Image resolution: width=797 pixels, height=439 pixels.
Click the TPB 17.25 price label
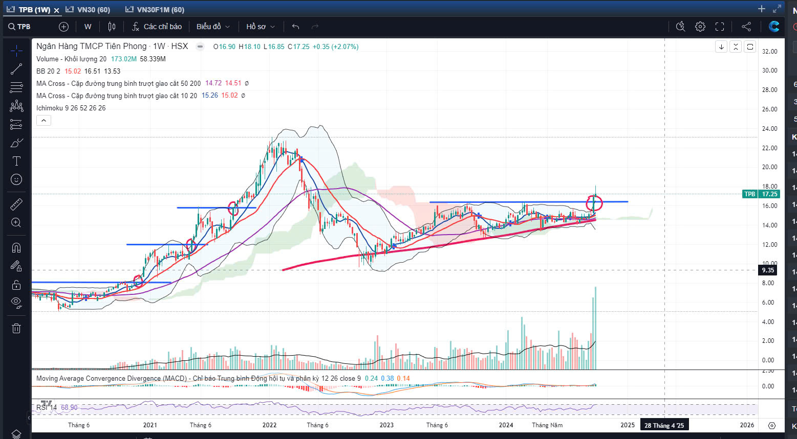click(761, 194)
